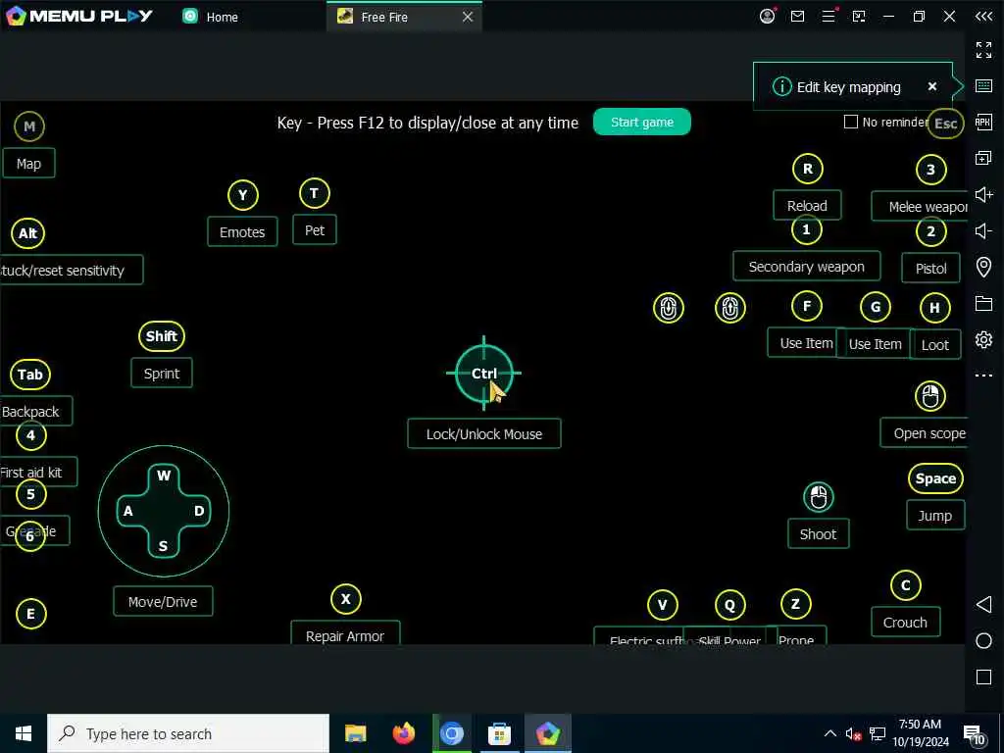Viewport: 1004px width, 753px height.
Task: Click the Space key for Jump
Action: click(935, 478)
